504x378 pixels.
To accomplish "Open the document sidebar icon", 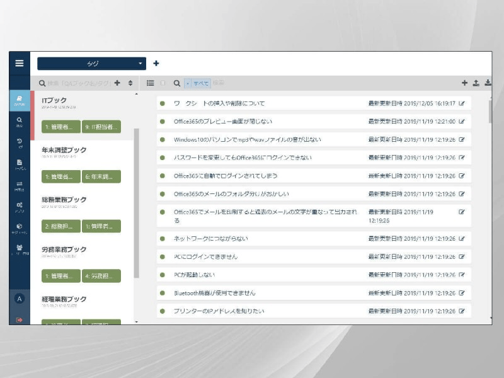I will (20, 164).
